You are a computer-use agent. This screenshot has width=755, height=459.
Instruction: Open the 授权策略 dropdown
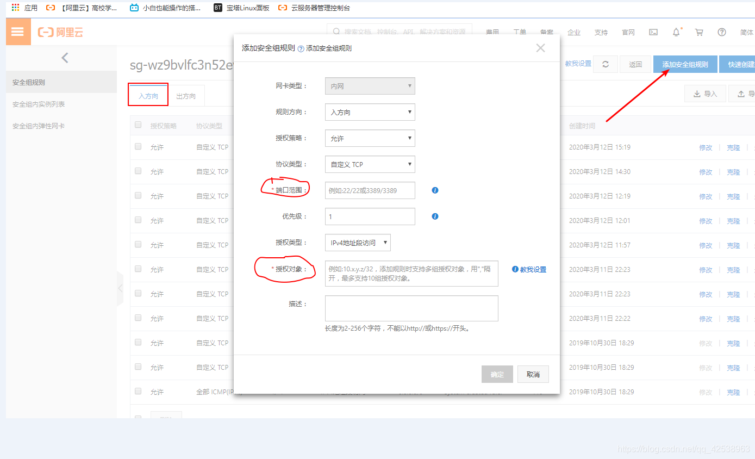pos(370,138)
